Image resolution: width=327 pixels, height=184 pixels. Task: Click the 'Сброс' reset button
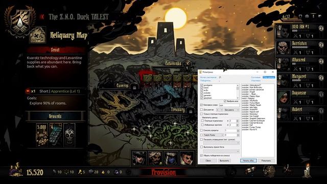click(x=208, y=160)
